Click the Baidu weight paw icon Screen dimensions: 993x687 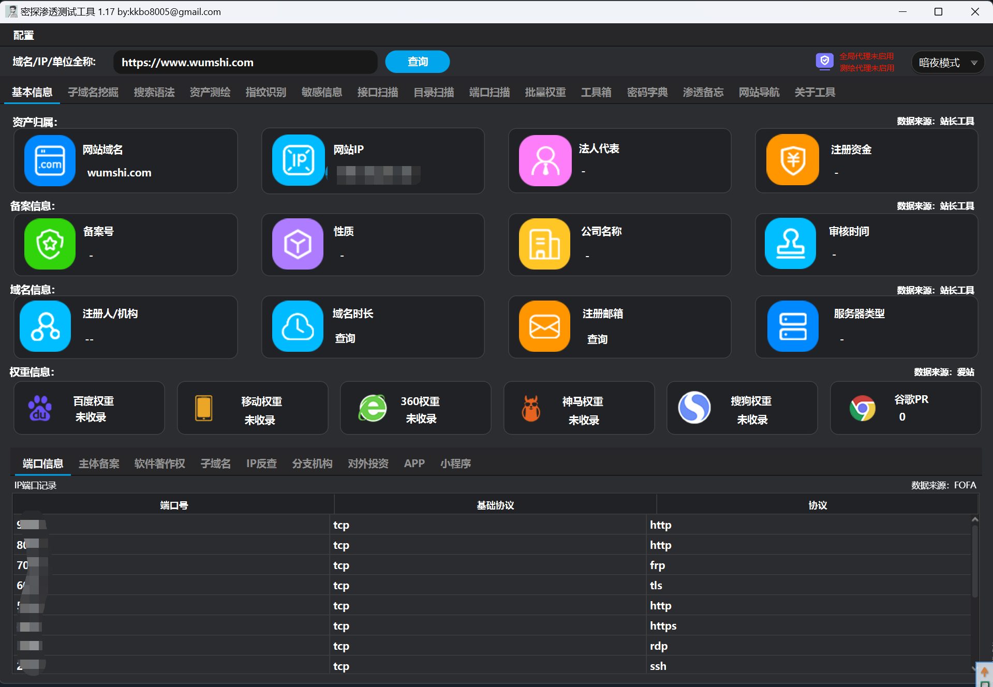40,408
